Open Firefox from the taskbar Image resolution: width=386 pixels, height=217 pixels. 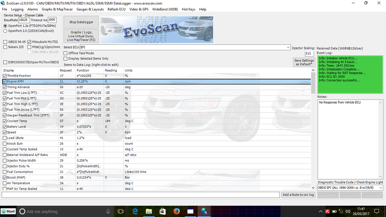(x=176, y=211)
